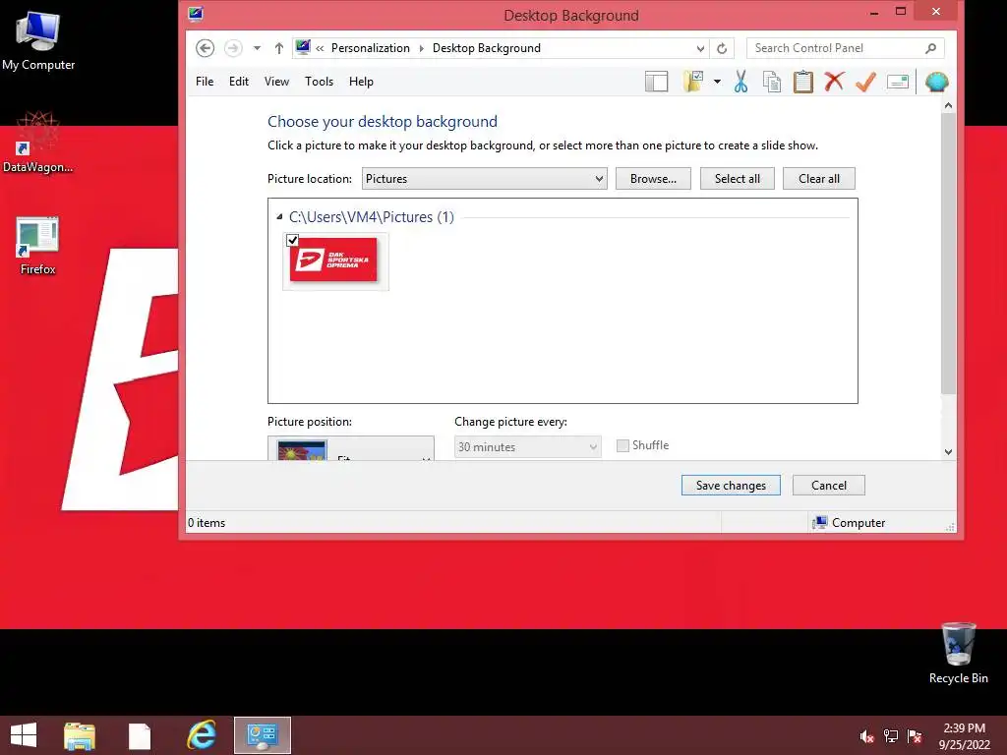The image size is (1007, 755).
Task: Click the address bar location icon
Action: click(303, 47)
